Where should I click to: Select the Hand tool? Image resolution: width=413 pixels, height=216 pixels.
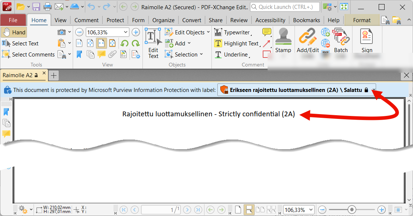click(14, 32)
